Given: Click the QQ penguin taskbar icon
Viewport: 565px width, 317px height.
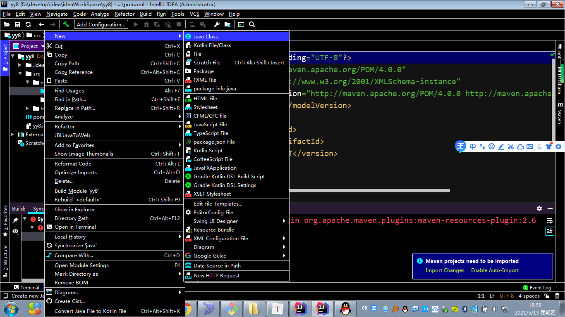Looking at the screenshot, I should click(345, 308).
